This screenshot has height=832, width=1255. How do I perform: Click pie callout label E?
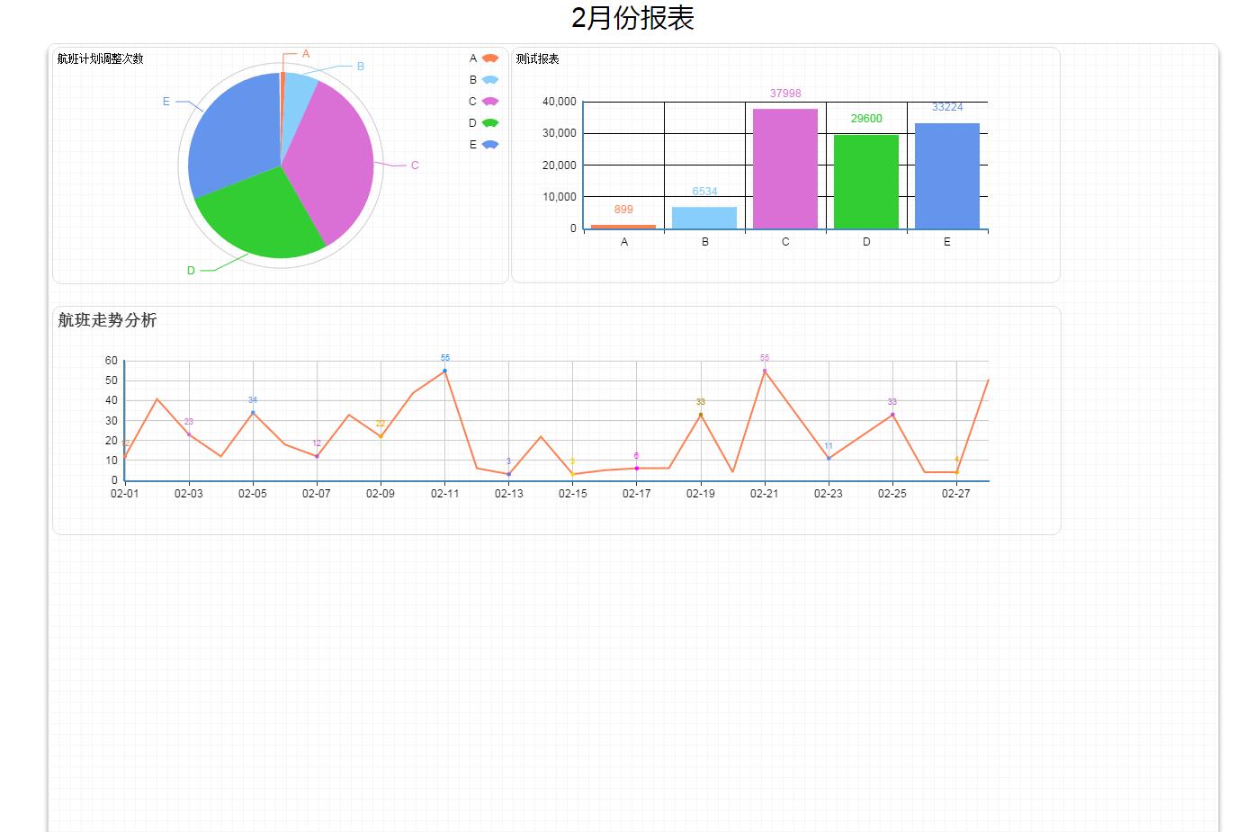(x=166, y=102)
